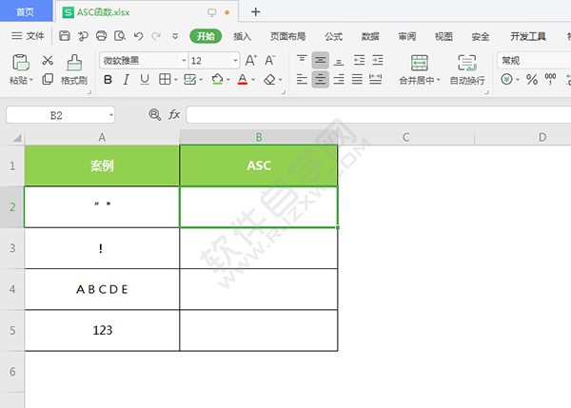Viewport: 571px width, 408px height.
Task: Click the Wrap Text button
Action: pyautogui.click(x=467, y=69)
